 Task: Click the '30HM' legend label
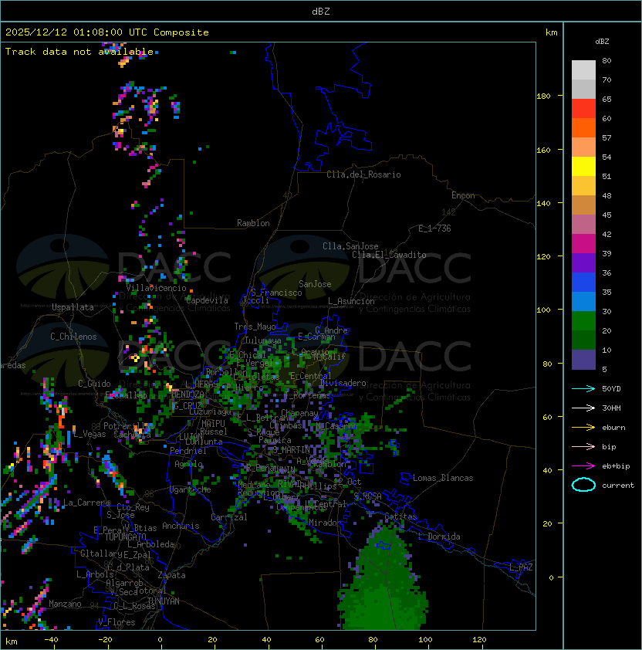pos(611,408)
